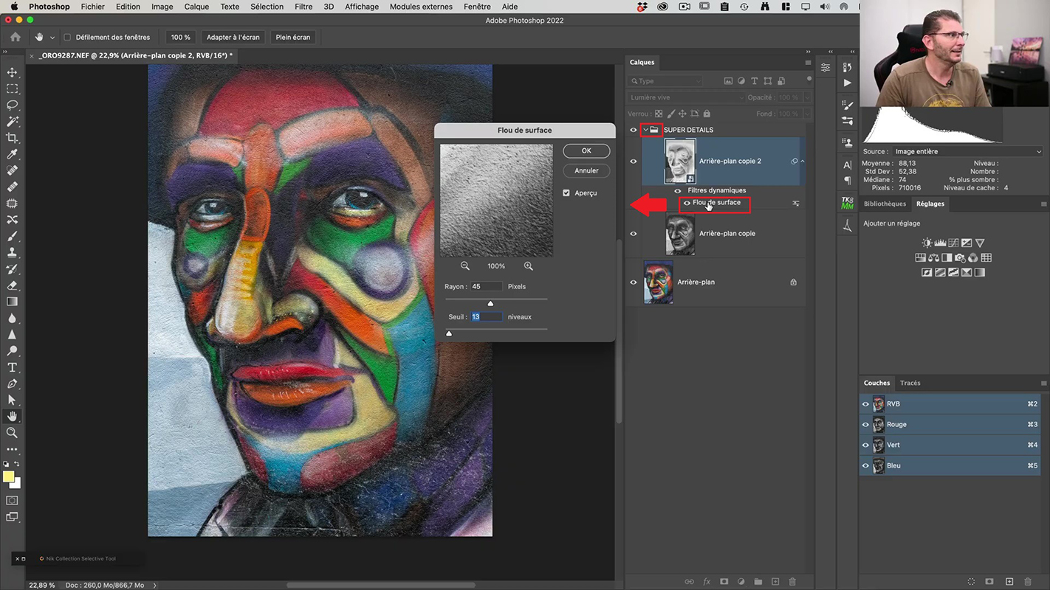The image size is (1050, 590).
Task: Uncheck the Aperçu preview checkbox
Action: tap(566, 193)
